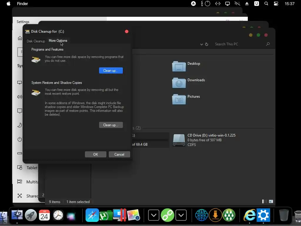Click the System Restore drive icon
Screen dimensions: 301x226
point(36,93)
